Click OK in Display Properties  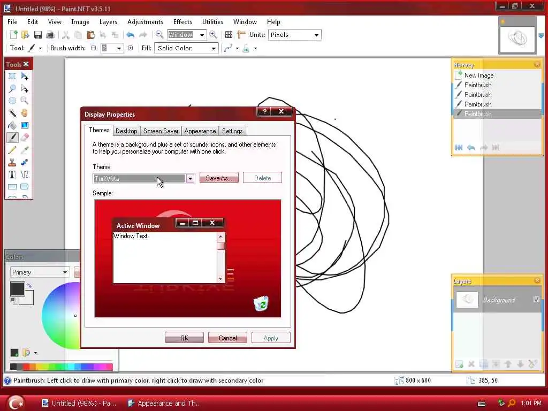(184, 338)
